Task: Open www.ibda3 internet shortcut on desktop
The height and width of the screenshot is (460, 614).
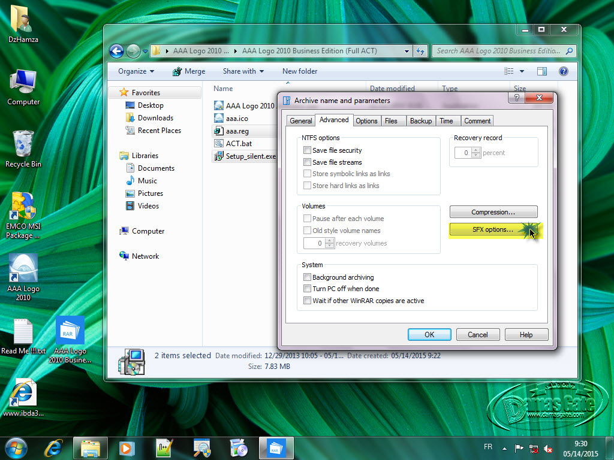Action: coord(23,397)
